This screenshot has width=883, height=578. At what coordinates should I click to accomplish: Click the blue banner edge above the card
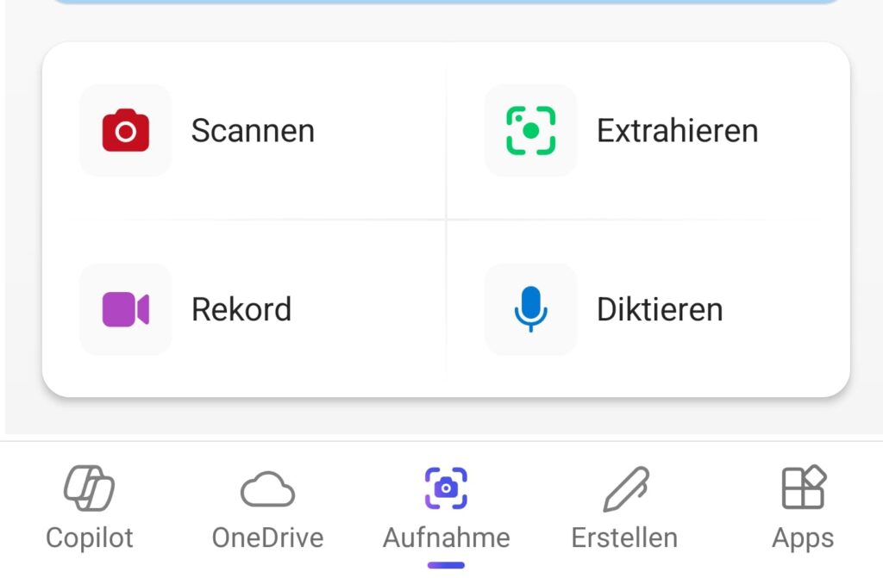[446, 3]
